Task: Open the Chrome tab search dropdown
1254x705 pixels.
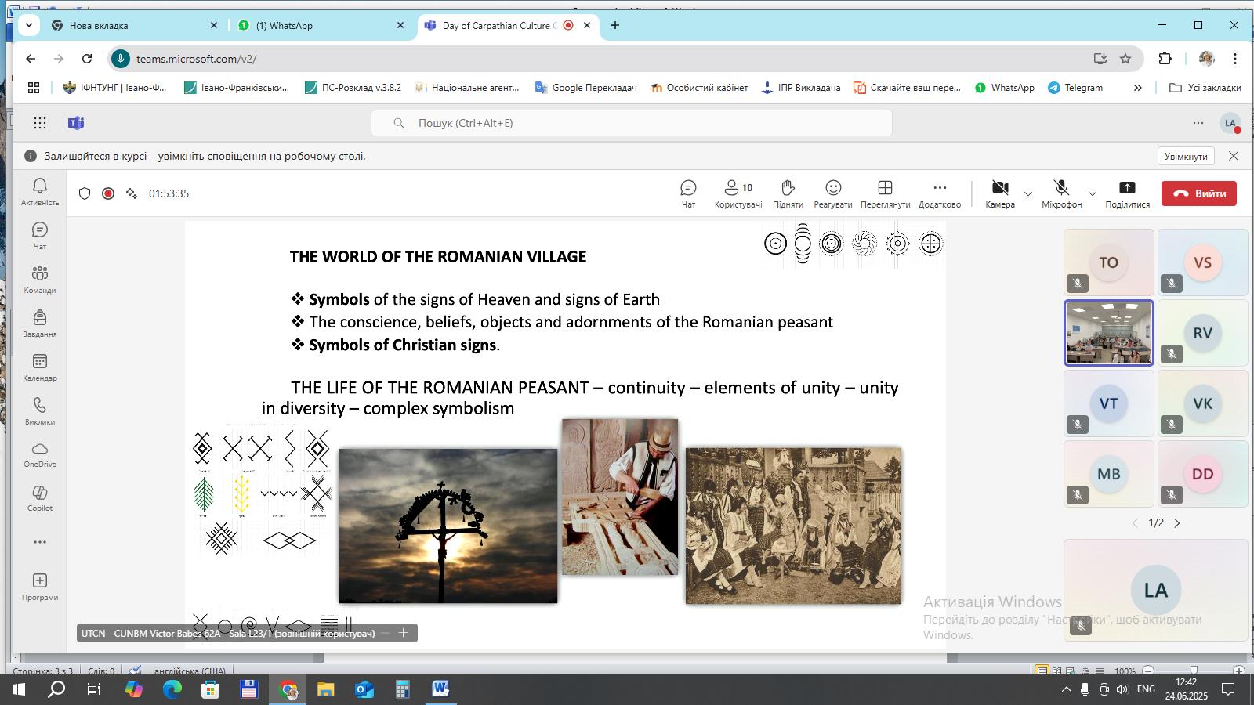Action: tap(29, 25)
